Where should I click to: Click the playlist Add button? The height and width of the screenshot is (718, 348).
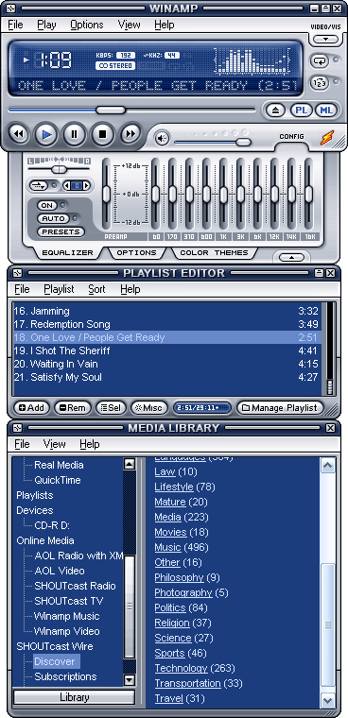pyautogui.click(x=31, y=407)
